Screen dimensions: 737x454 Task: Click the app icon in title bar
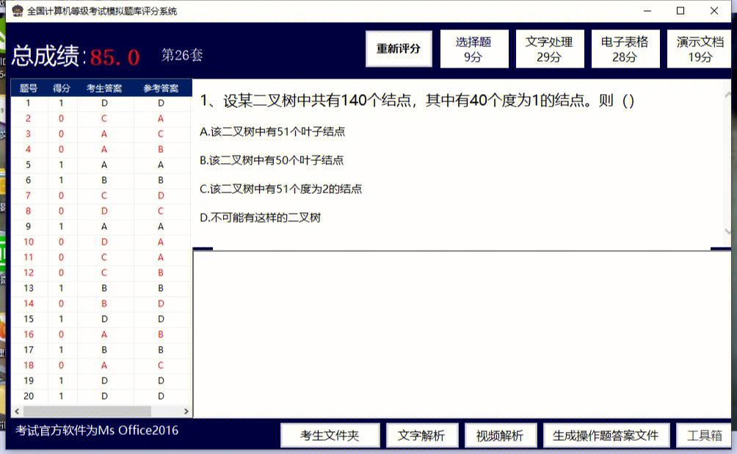[18, 10]
